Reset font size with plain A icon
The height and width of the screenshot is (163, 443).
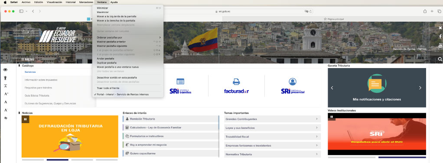[5, 102]
